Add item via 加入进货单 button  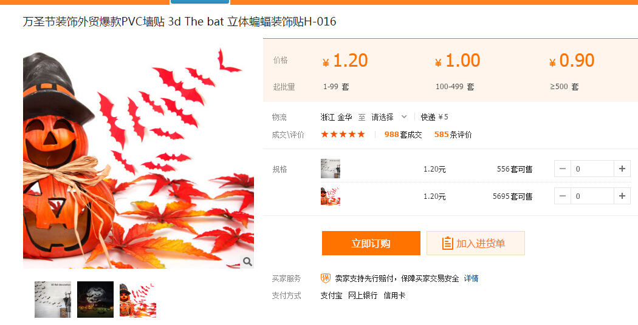[476, 243]
